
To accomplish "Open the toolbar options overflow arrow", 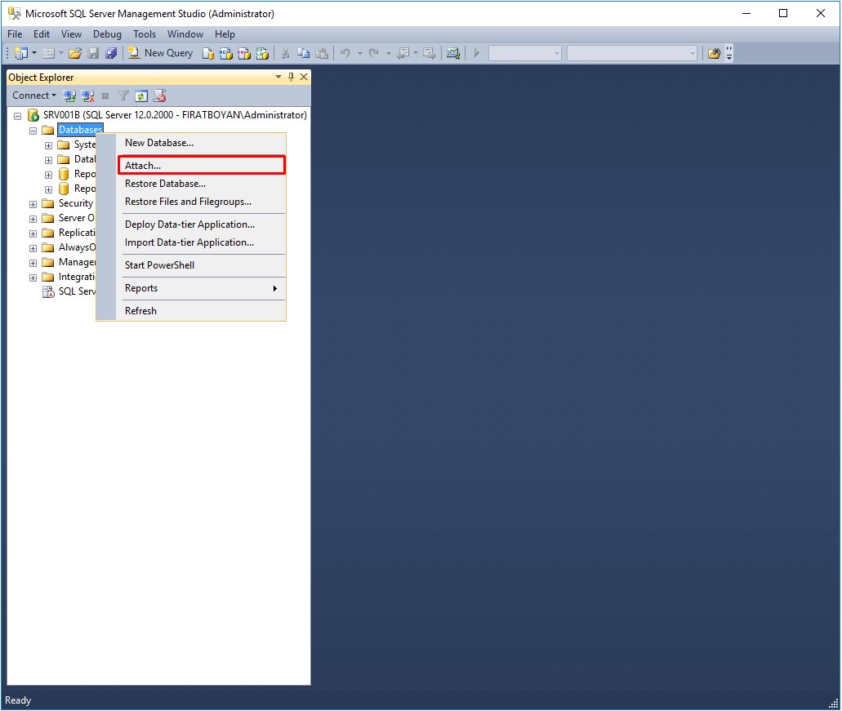I will 729,53.
